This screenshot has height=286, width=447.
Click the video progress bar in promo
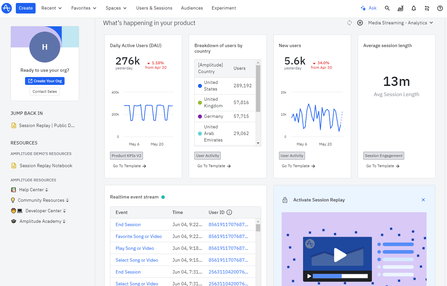coord(340,276)
